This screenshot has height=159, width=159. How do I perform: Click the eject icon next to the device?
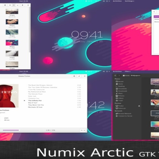pos(139,106)
